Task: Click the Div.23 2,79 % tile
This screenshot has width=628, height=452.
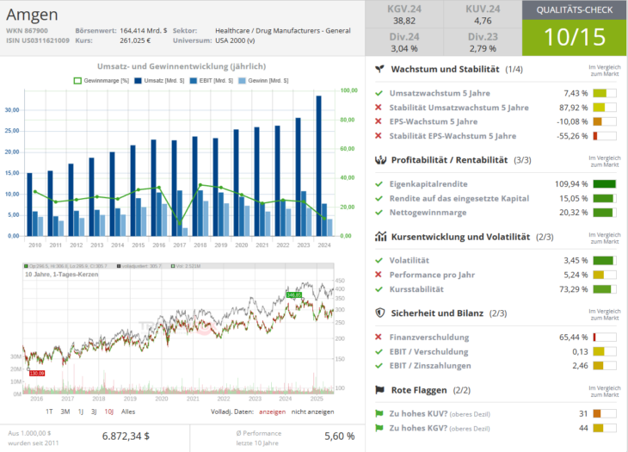Action: click(483, 42)
